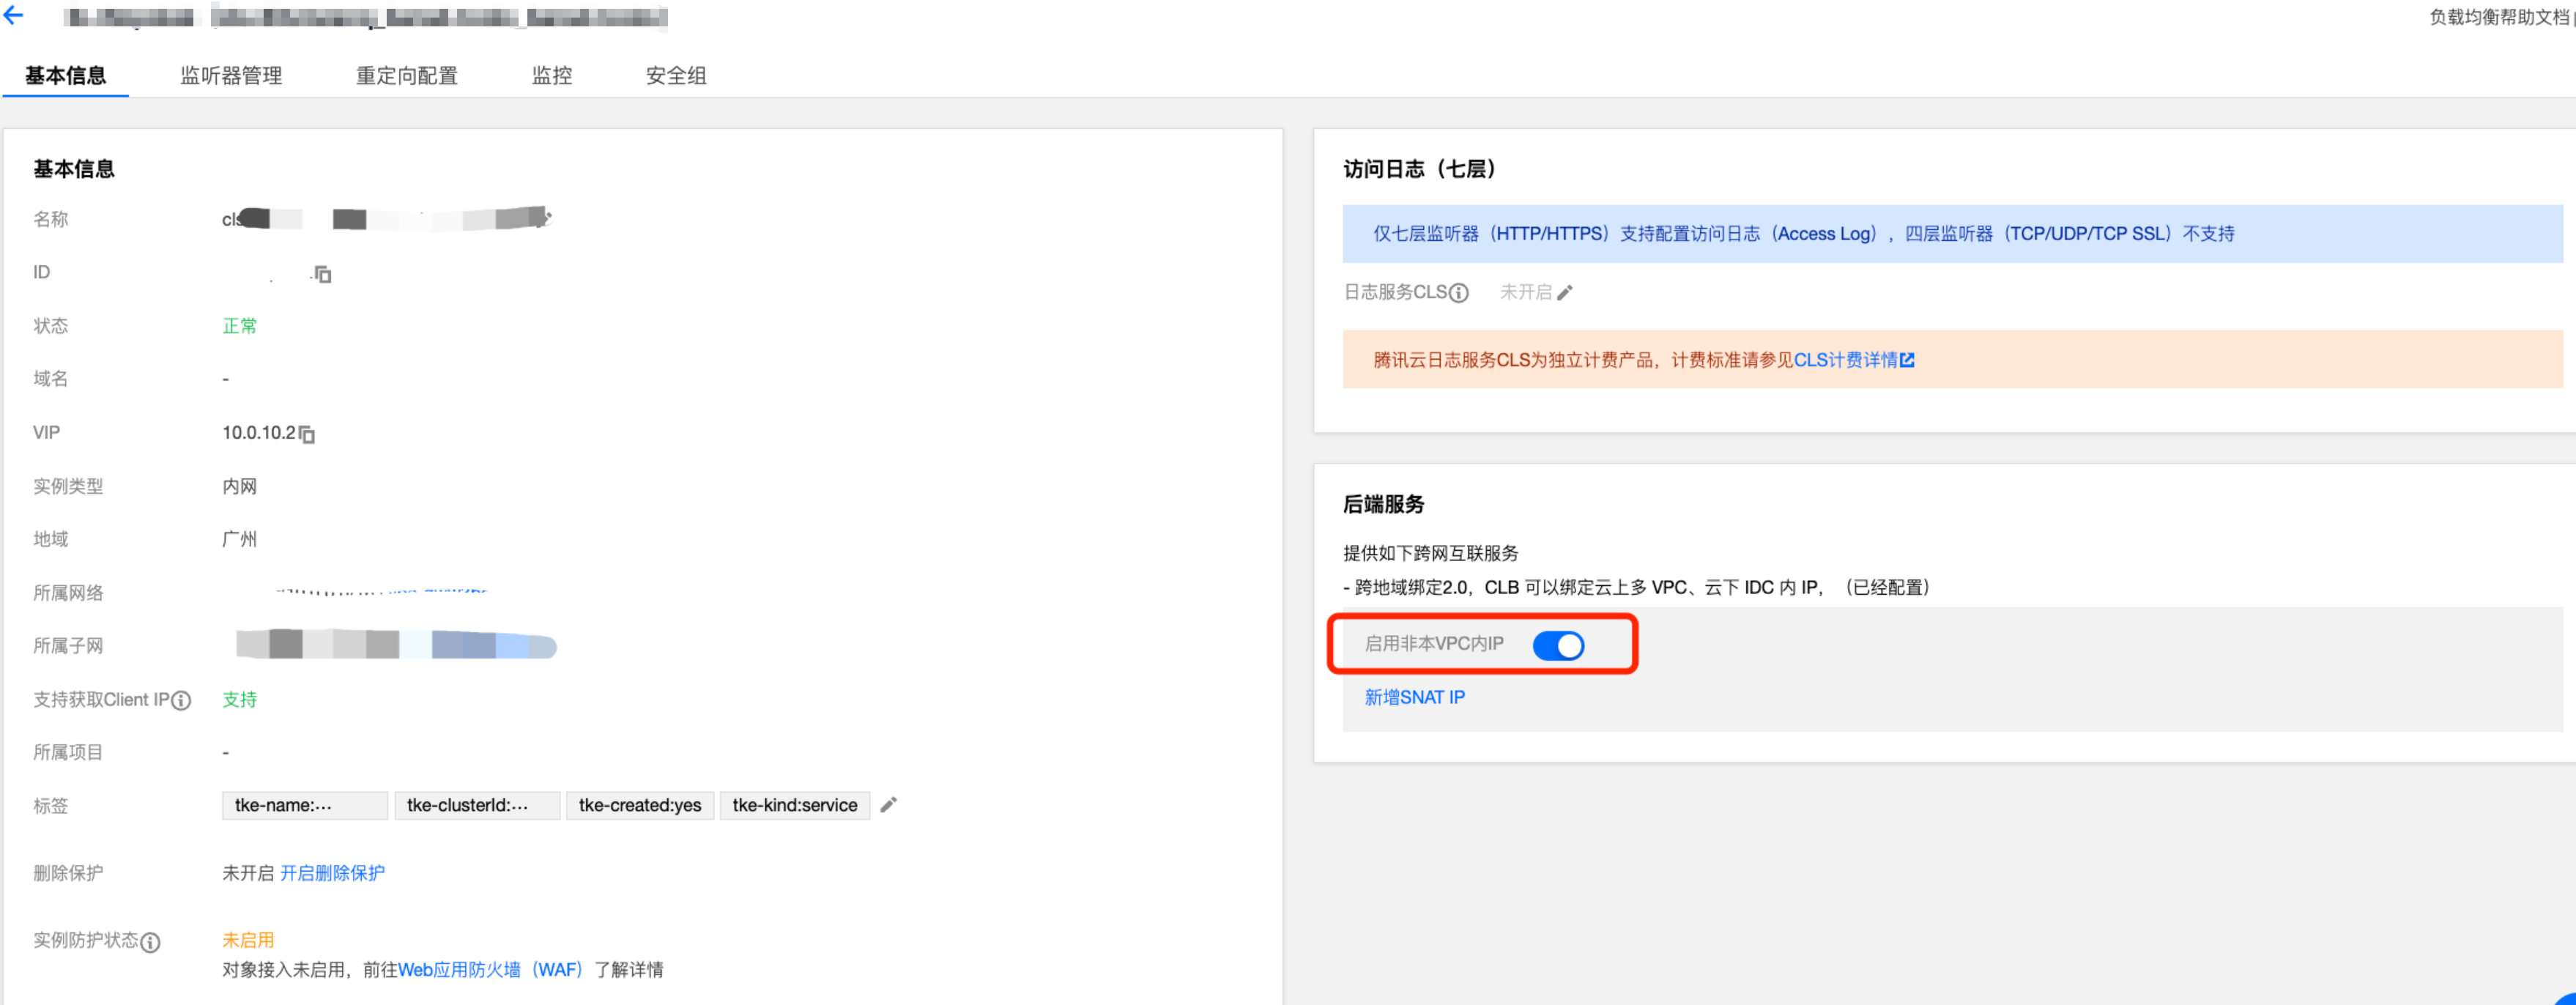Edit CLS log setting pencil icon
Viewport: 2576px width, 1005px height.
point(1565,293)
